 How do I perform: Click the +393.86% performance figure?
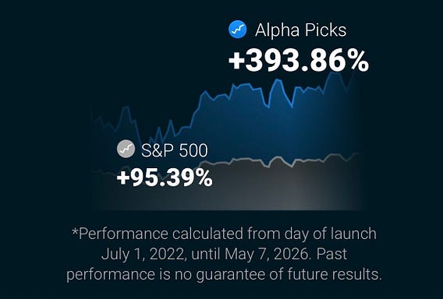click(x=299, y=62)
